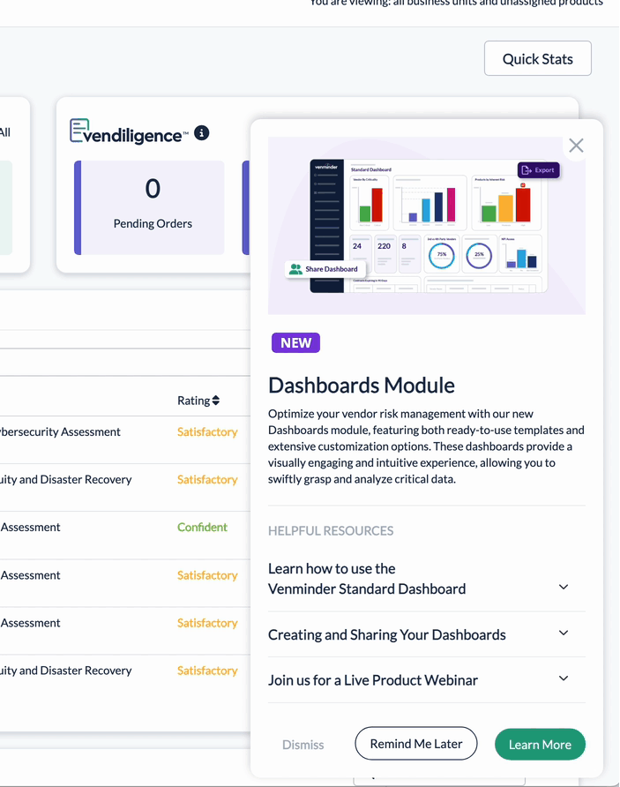Dismiss the Dashboards Module announcement
Screen dimensions: 620x787
click(303, 745)
